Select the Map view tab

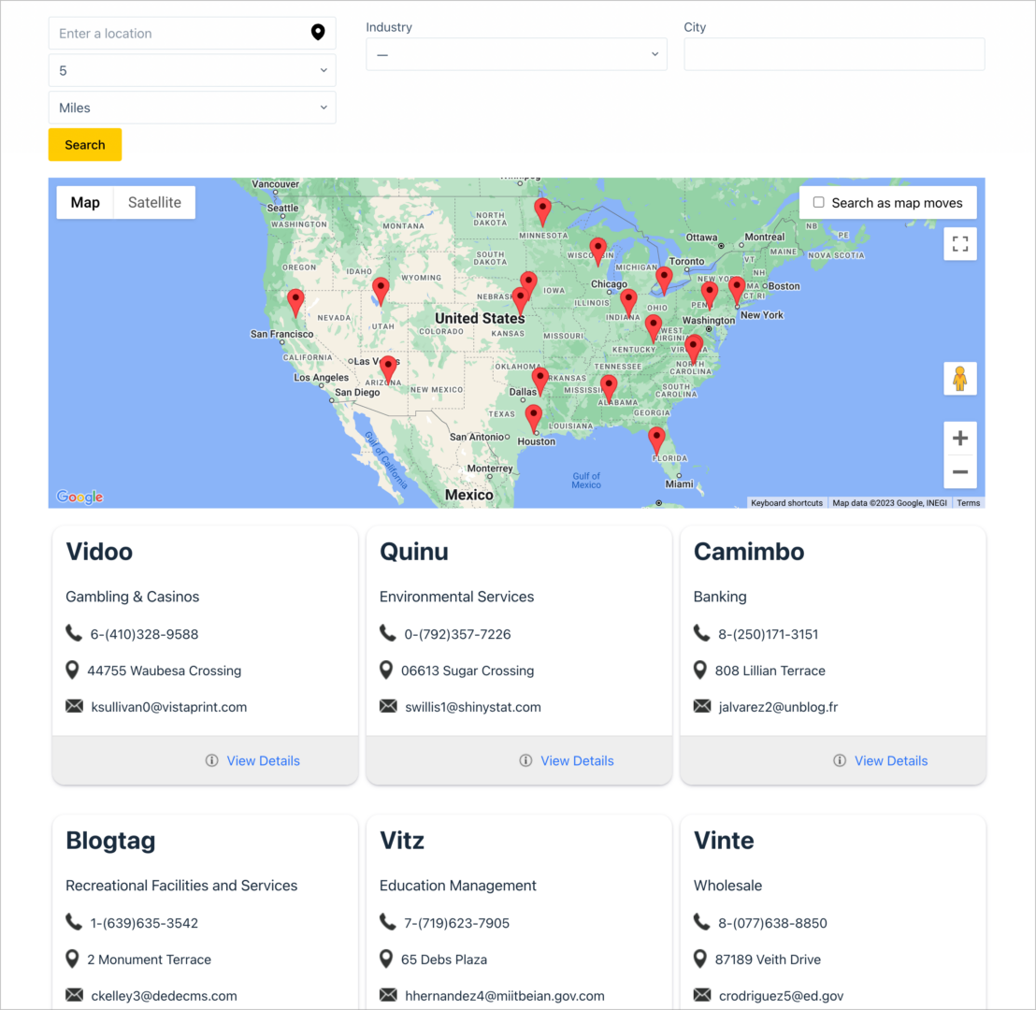pyautogui.click(x=85, y=202)
